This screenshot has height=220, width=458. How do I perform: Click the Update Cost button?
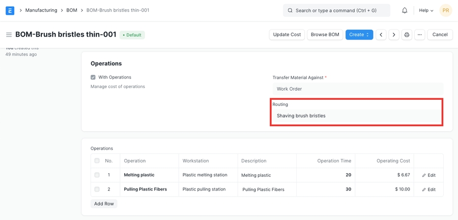click(287, 35)
